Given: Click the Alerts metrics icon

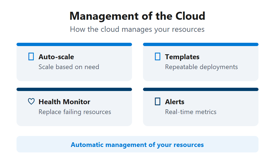Looking at the screenshot, I should 158,101.
